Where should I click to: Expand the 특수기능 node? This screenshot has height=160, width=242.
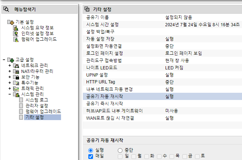(x=10, y=83)
